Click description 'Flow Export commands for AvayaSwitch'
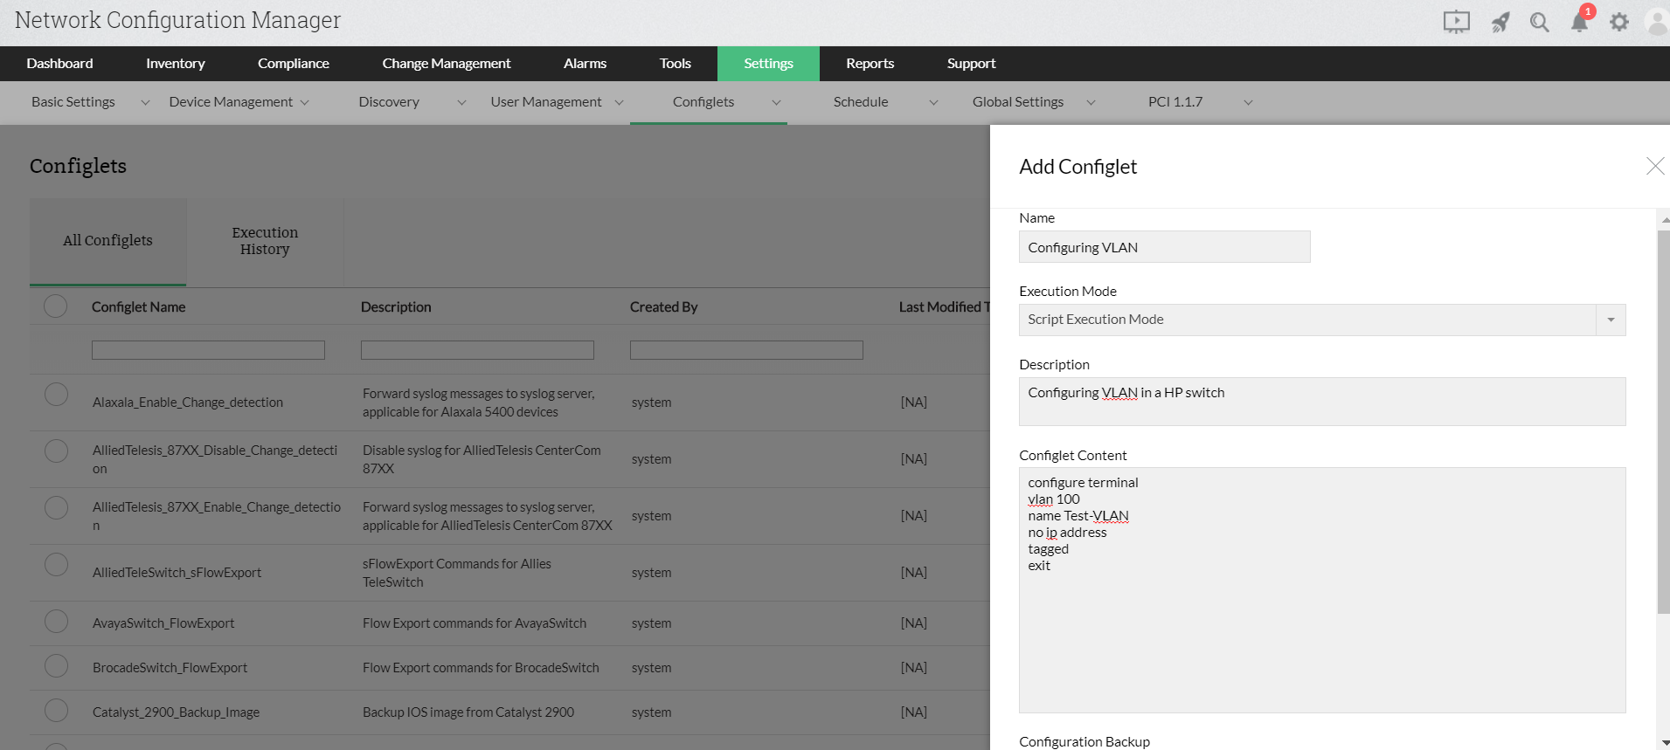The image size is (1670, 750). pyautogui.click(x=475, y=623)
